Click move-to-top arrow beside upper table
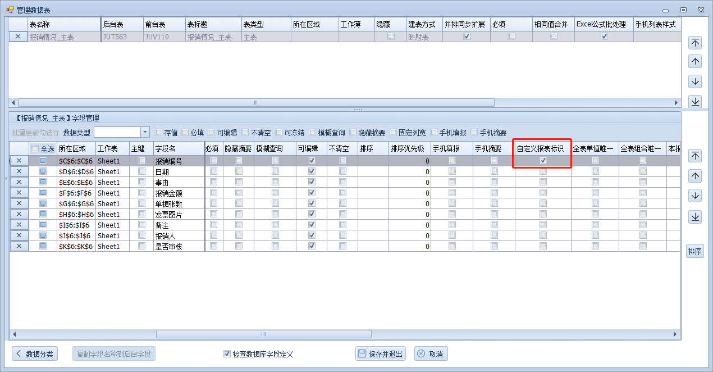Viewport: 713px width, 372px height. 695,43
